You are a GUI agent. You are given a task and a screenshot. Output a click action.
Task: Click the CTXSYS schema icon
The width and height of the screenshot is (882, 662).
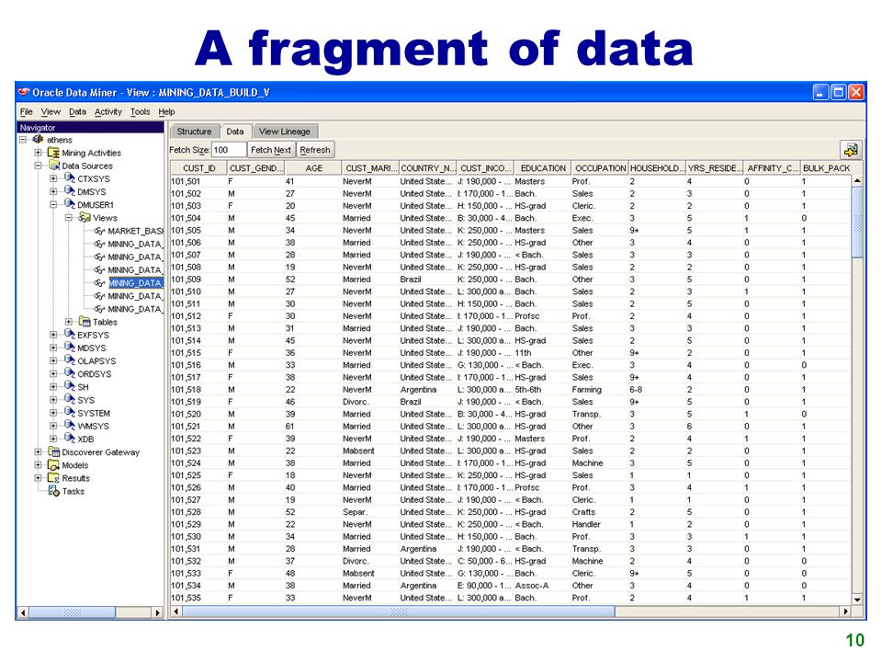point(70,178)
